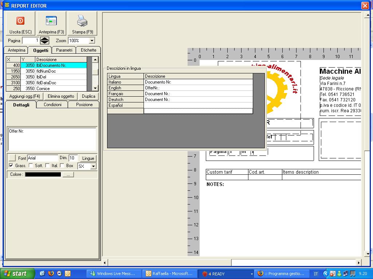Open the Windows Live Messenger taskbar button
373x279 pixels.
(114, 274)
